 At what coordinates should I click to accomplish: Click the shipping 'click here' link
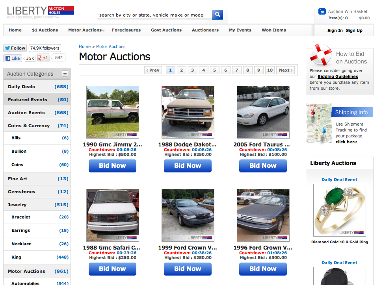(x=346, y=142)
